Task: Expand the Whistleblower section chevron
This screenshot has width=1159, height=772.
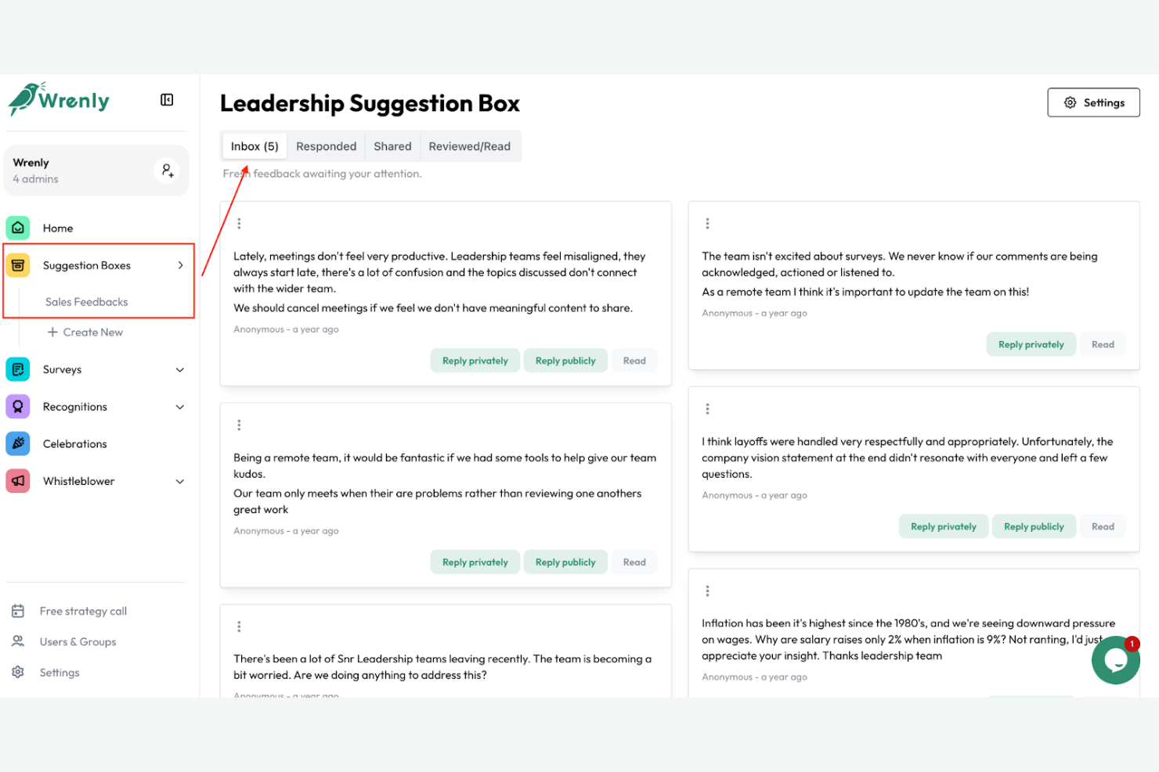Action: (180, 481)
